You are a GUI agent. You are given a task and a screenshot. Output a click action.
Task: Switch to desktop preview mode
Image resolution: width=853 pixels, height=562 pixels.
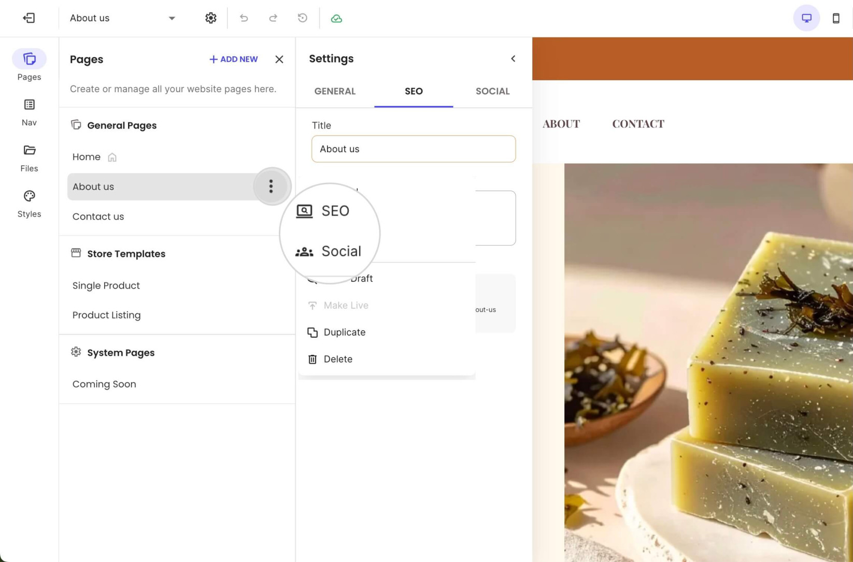pos(806,18)
